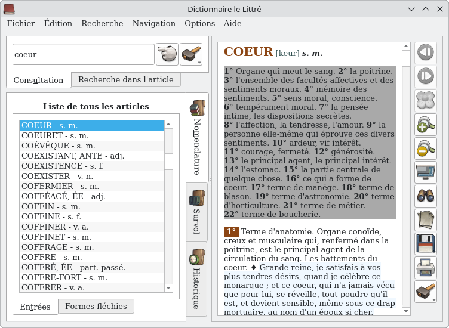Open the Fichier menu
449x328 pixels.
[x=21, y=23]
